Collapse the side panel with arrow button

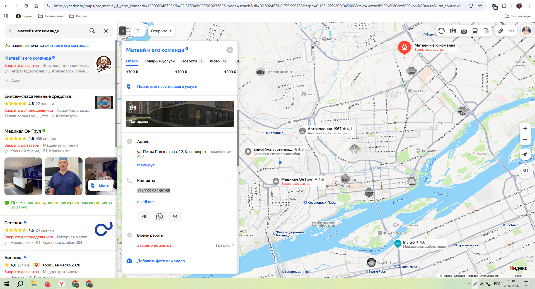tap(123, 31)
